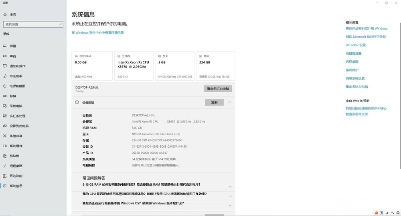Open 屏幕 display settings icon
This screenshot has height=216, width=401.
(5, 46)
